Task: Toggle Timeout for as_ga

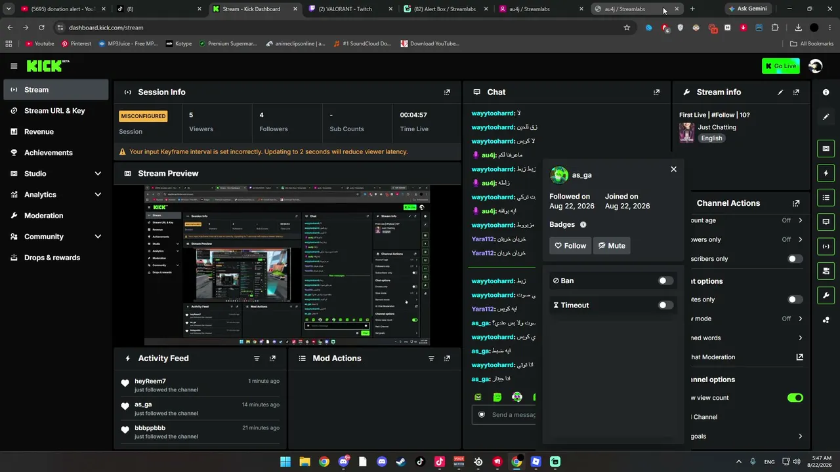Action: (665, 305)
